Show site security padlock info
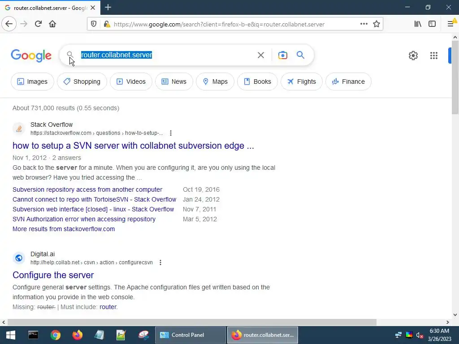Viewport: 459px width, 344px height. click(107, 24)
